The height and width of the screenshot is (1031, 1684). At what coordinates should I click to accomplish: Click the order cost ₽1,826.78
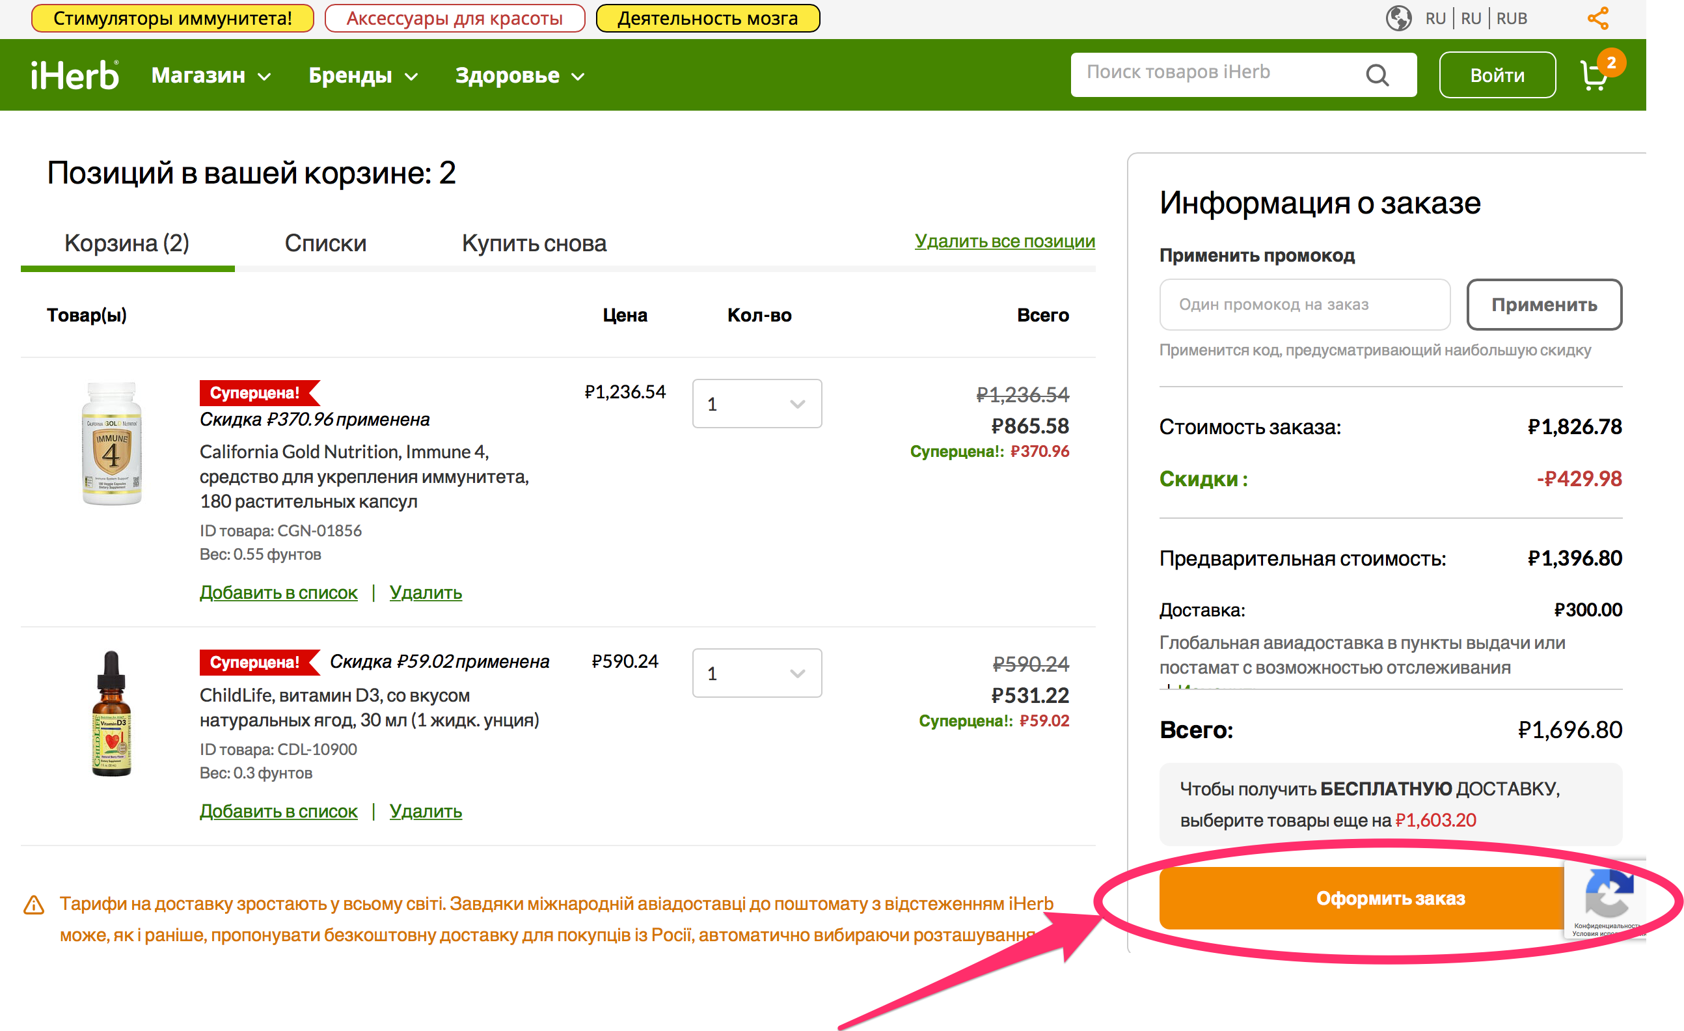[x=1575, y=426]
